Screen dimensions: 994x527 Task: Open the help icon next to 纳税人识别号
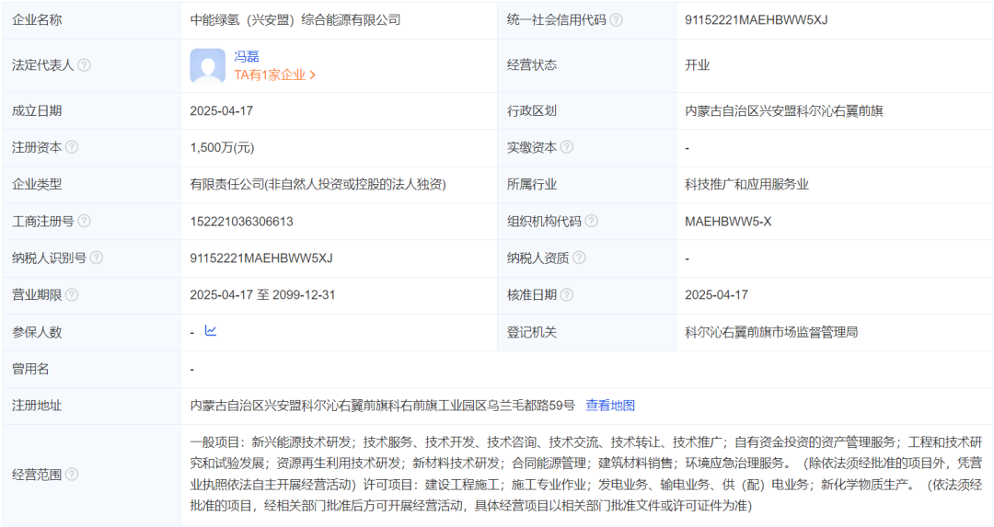(x=97, y=258)
